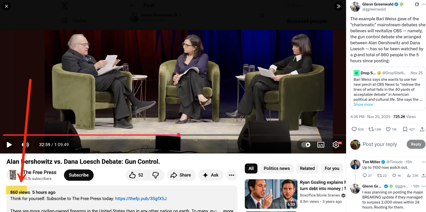The height and width of the screenshot is (212, 426).
Task: Collapse the side panel with the double-chevron button
Action: pos(339,6)
